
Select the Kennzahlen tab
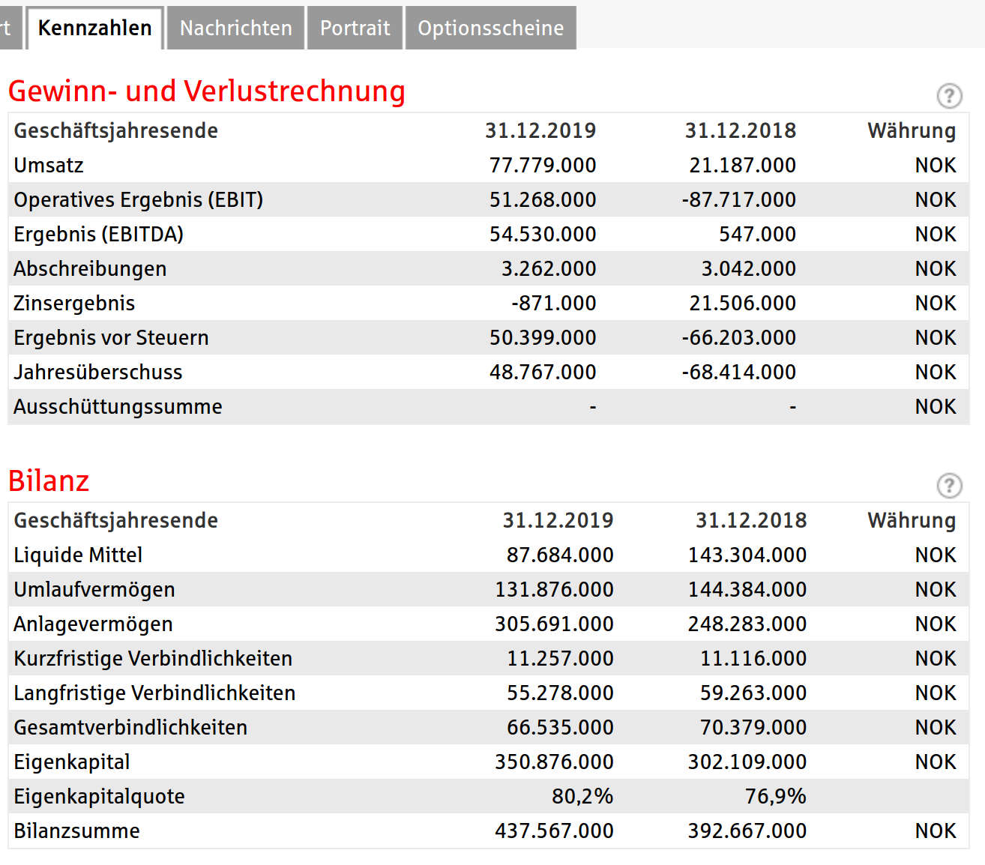point(94,28)
